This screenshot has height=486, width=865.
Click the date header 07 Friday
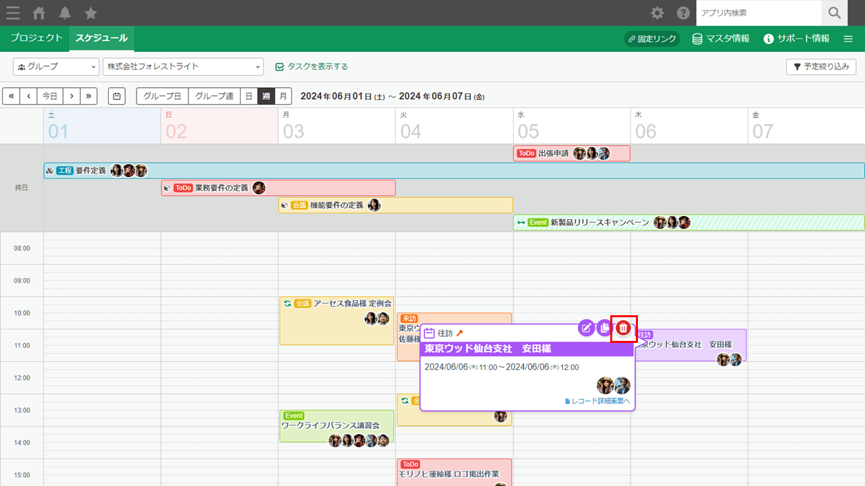point(806,126)
